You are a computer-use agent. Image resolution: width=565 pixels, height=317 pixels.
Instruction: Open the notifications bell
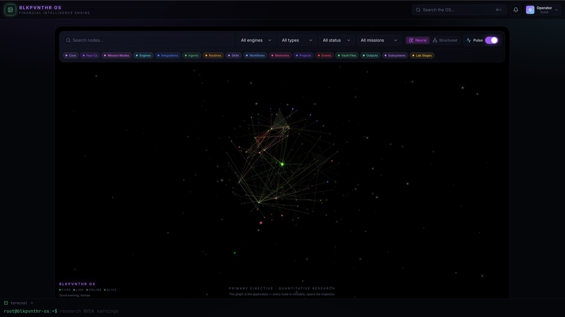tap(516, 10)
